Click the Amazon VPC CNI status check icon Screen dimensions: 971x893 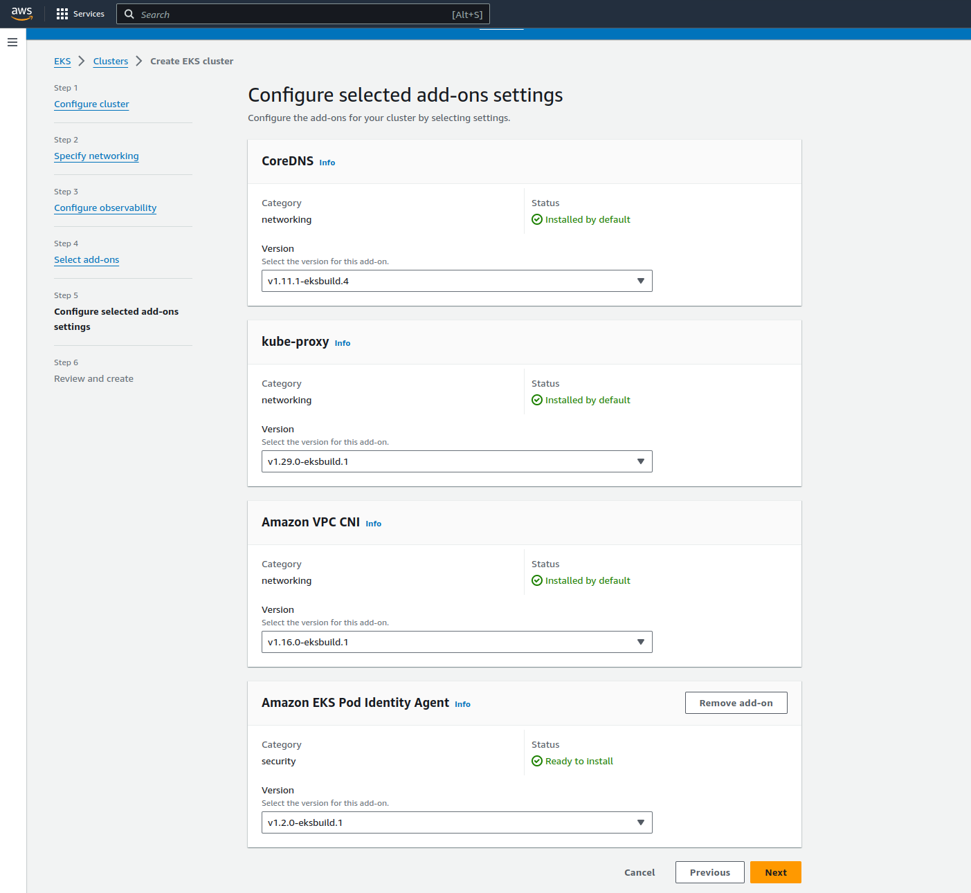(537, 580)
